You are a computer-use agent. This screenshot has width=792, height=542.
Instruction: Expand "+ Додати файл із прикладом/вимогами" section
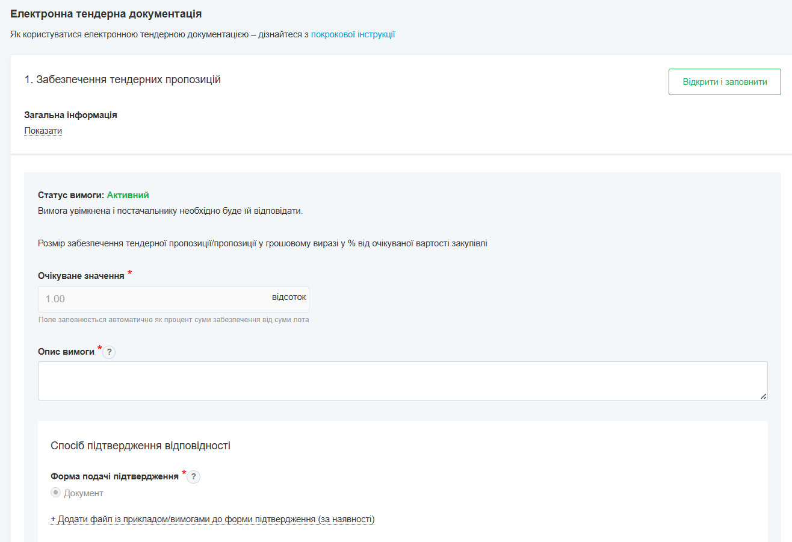pos(212,519)
